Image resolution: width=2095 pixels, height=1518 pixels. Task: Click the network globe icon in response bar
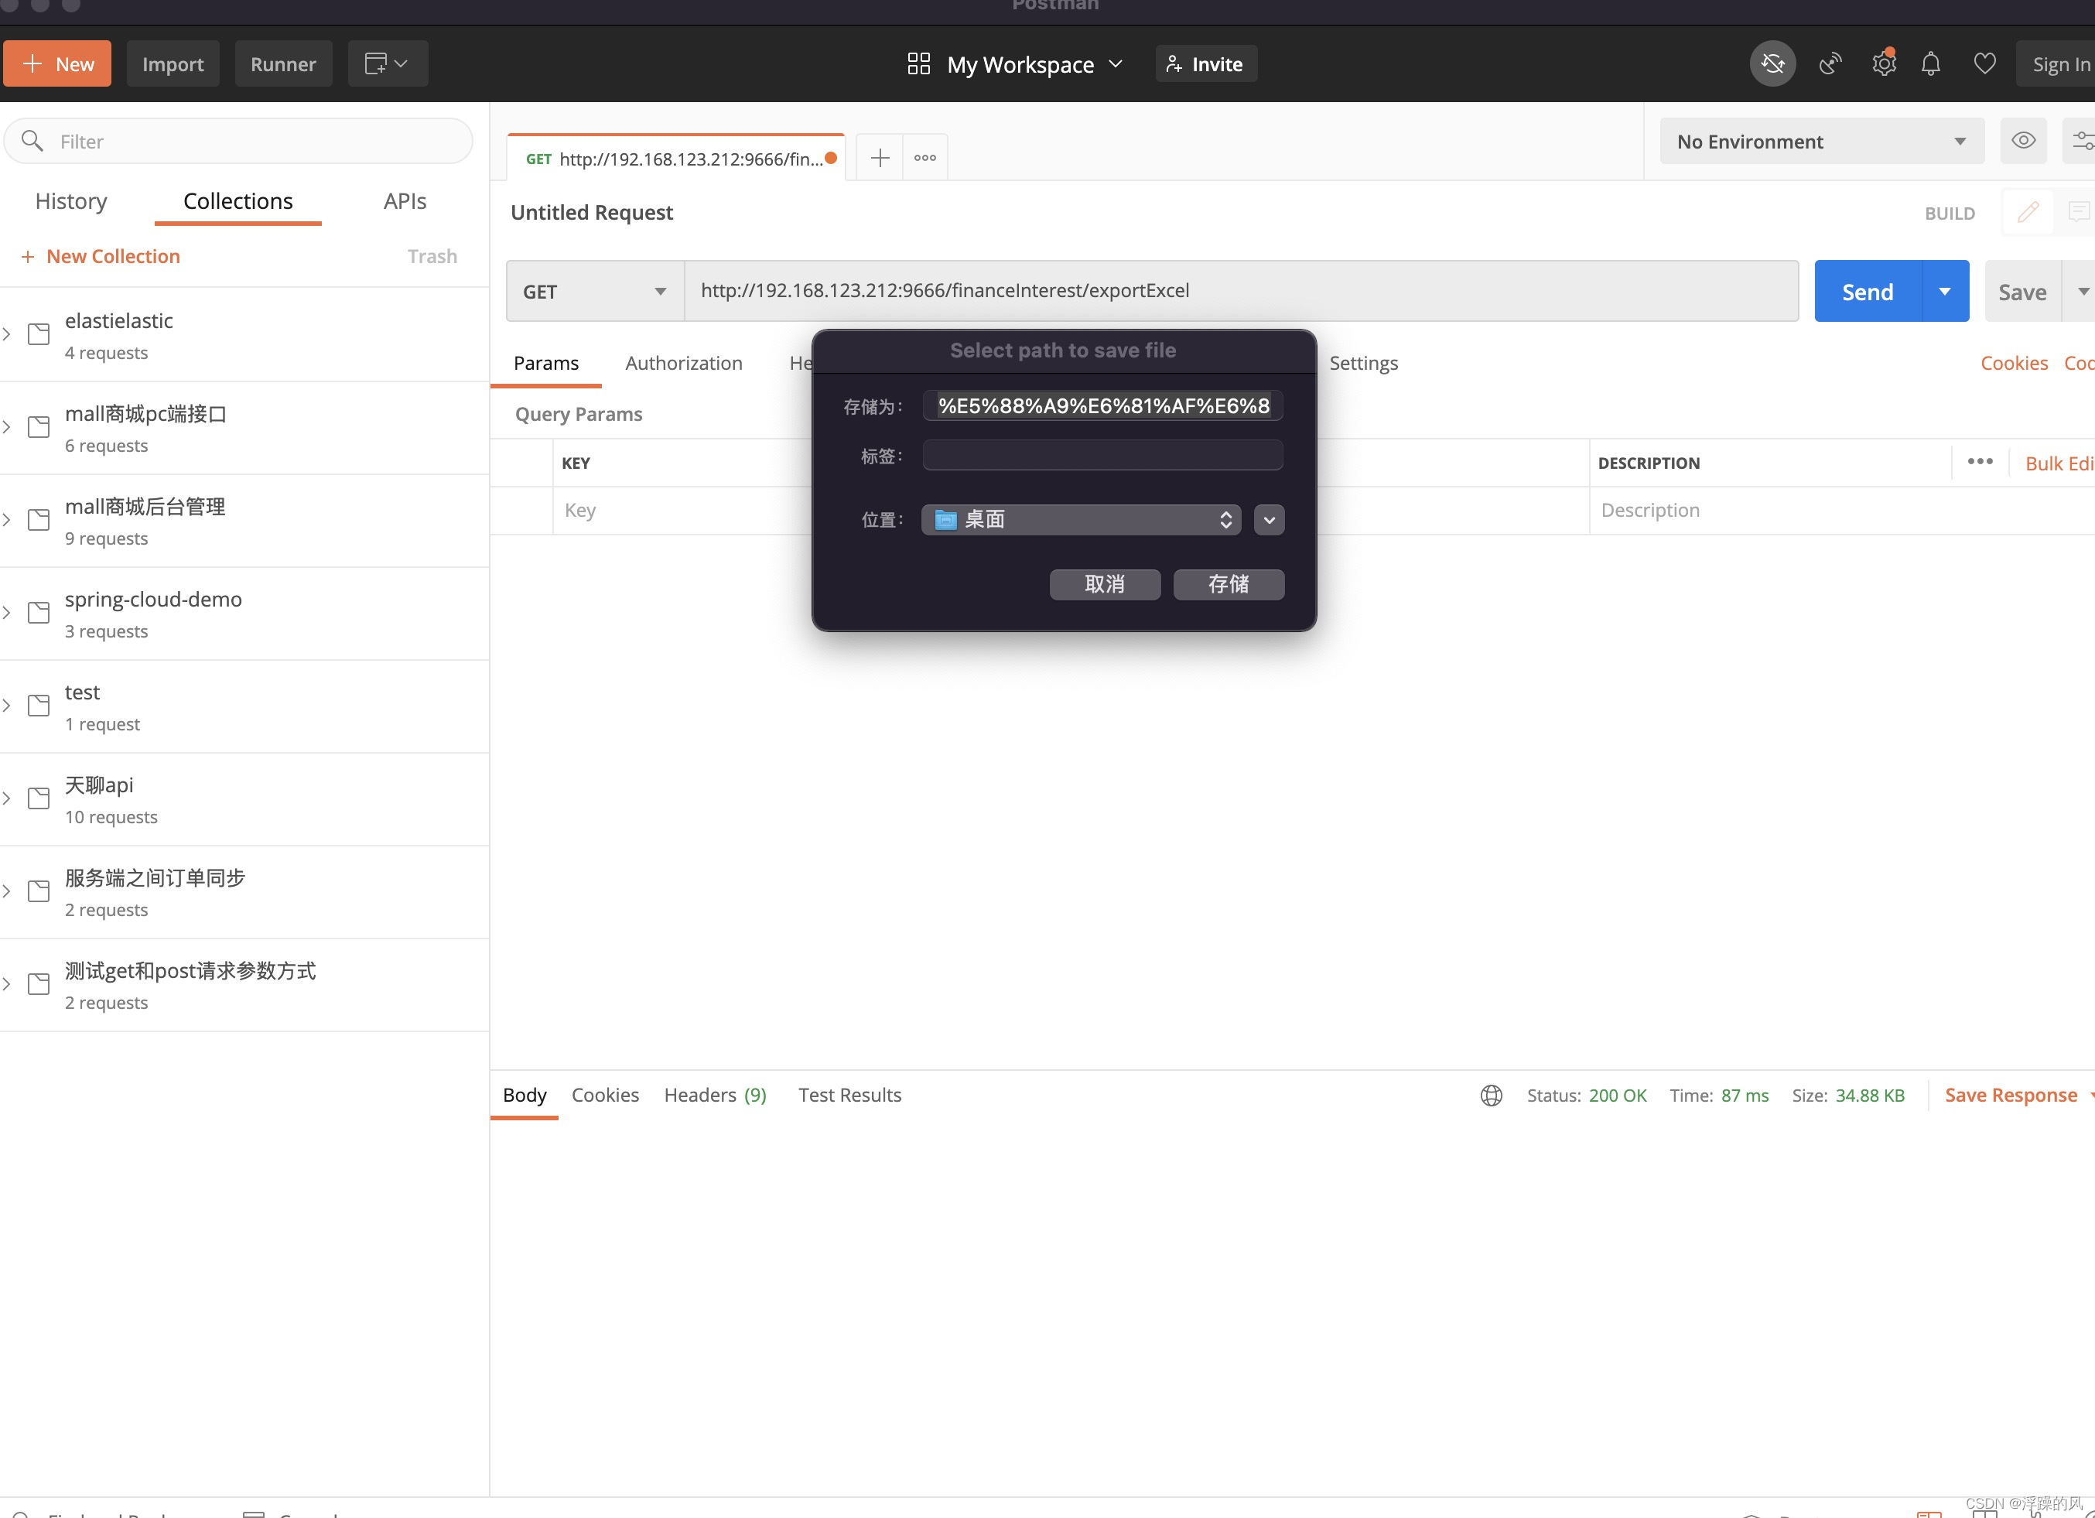1491,1095
